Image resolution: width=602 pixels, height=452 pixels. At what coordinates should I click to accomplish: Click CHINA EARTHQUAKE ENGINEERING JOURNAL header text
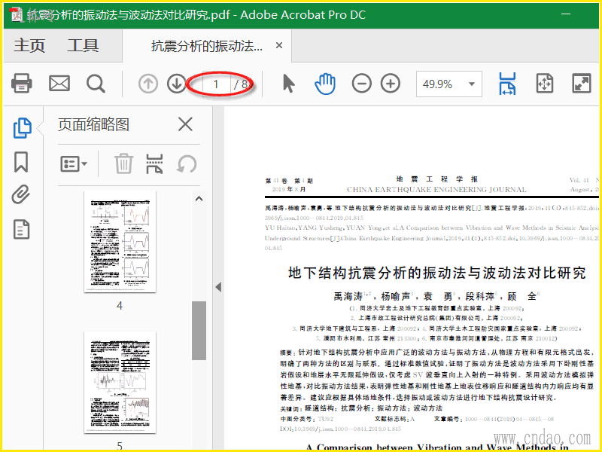coord(436,190)
